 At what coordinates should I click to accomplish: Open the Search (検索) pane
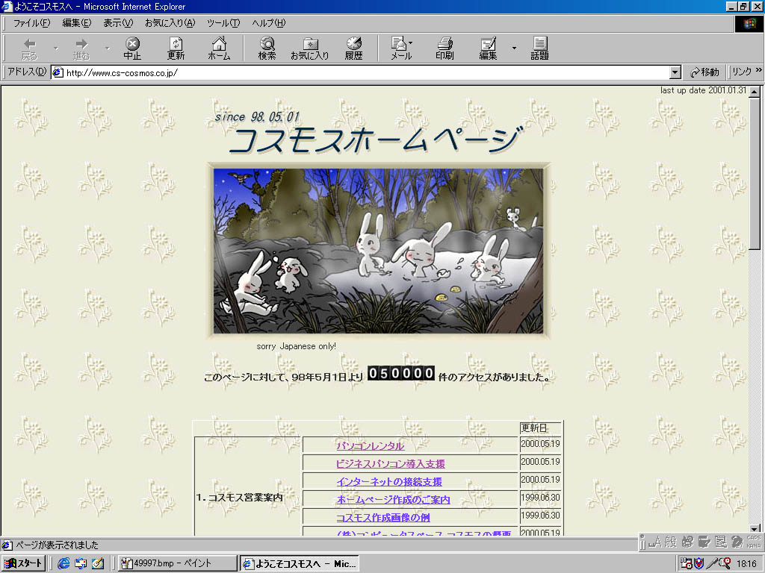click(267, 48)
